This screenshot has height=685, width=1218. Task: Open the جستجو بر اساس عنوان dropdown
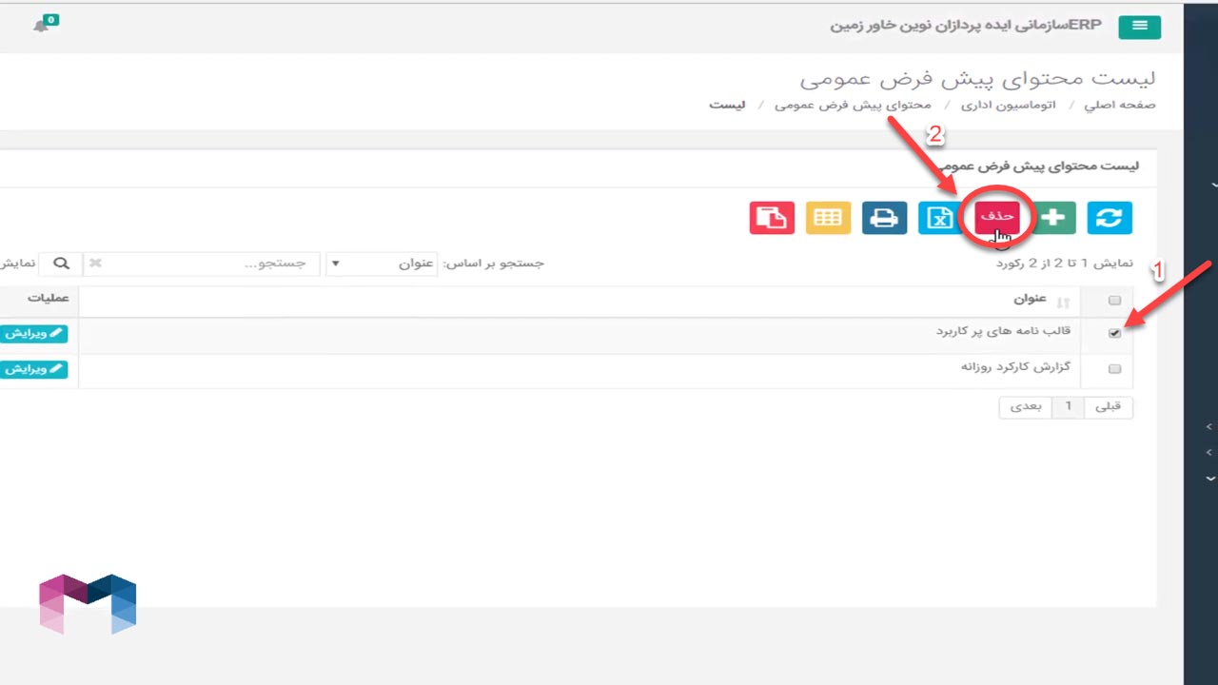click(x=382, y=264)
